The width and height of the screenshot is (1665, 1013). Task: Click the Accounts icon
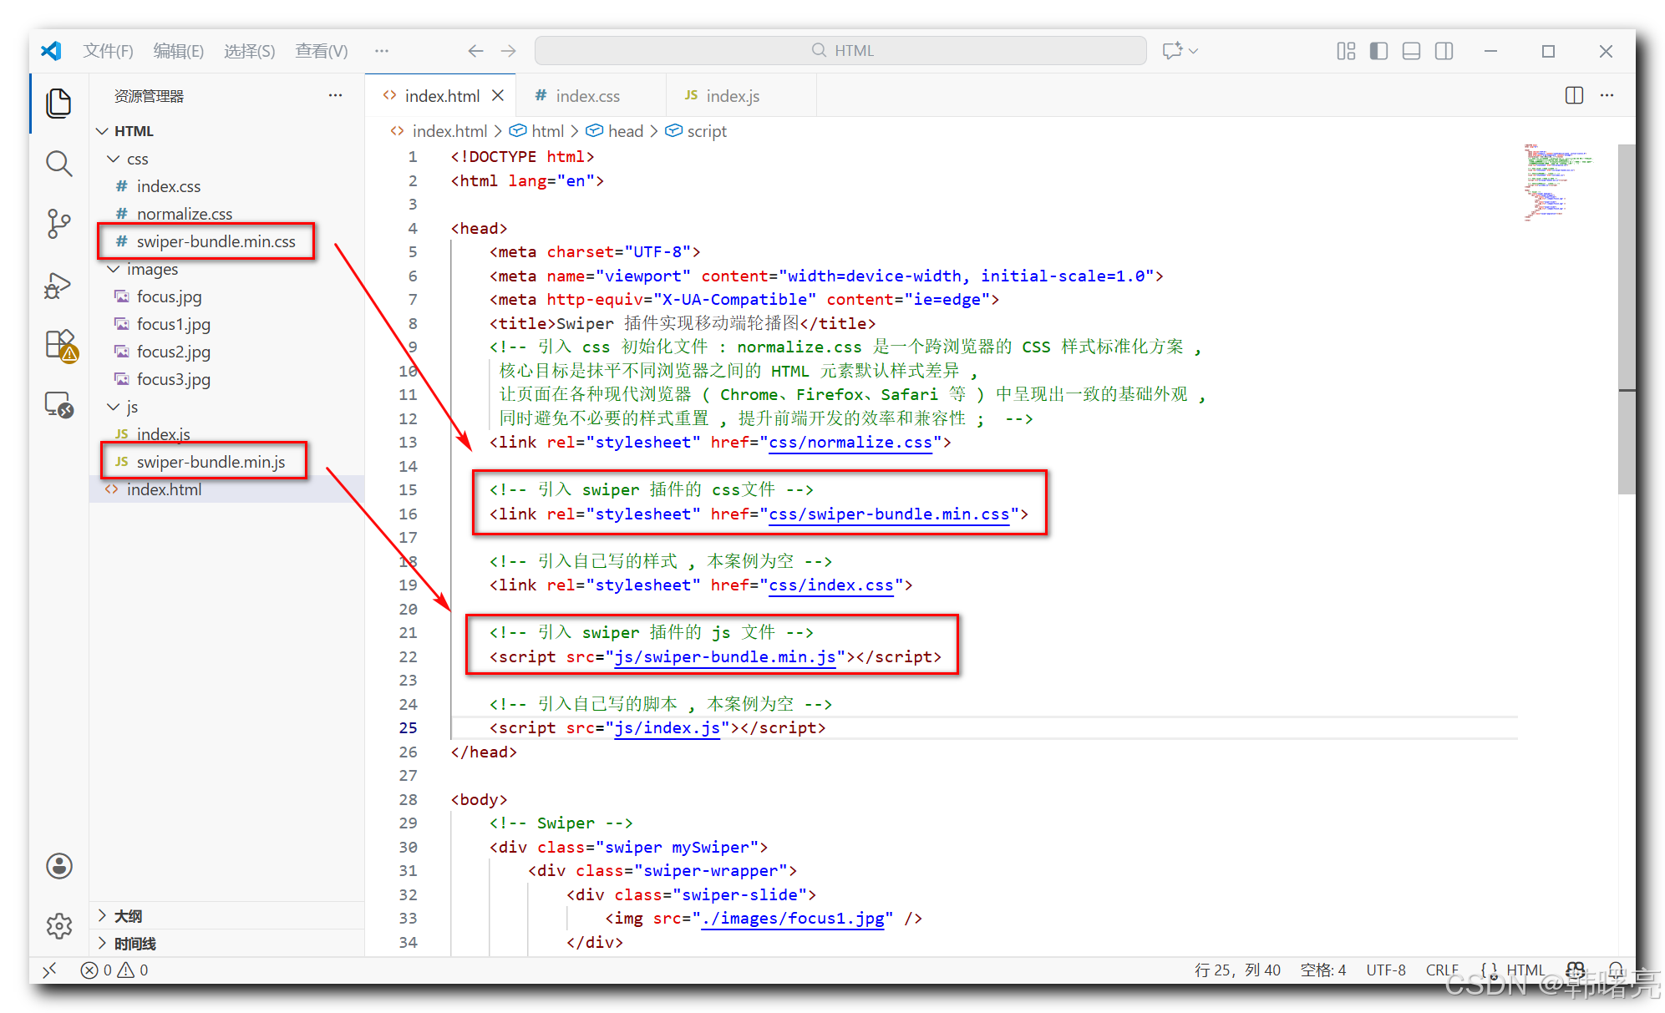58,866
